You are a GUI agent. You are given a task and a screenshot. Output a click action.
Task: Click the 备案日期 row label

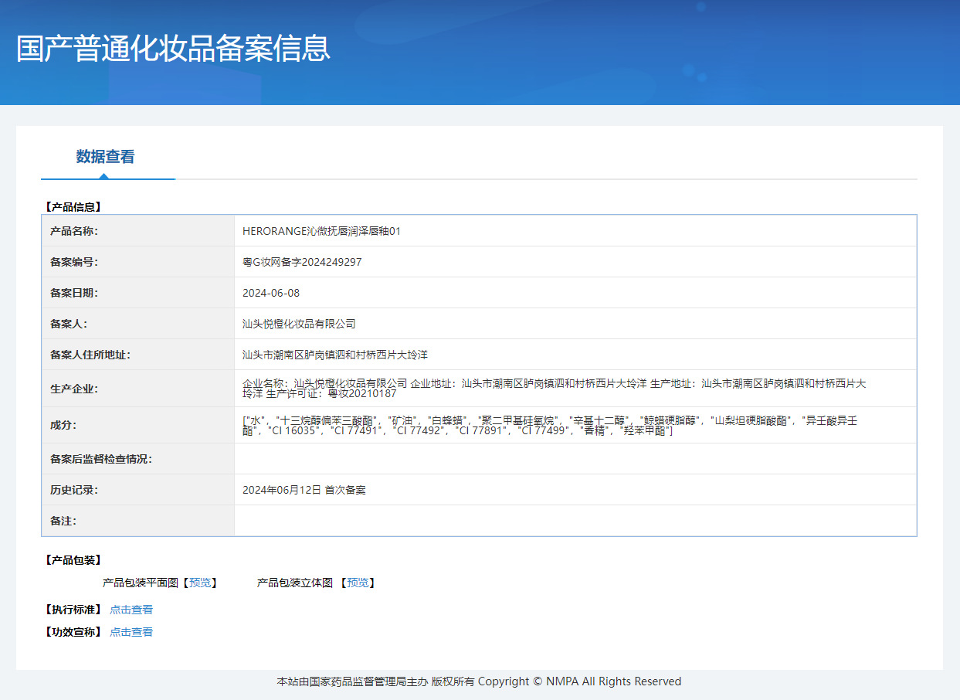click(74, 293)
